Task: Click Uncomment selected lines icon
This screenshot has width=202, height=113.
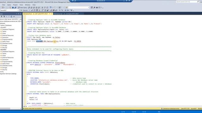Action: click(62, 10)
